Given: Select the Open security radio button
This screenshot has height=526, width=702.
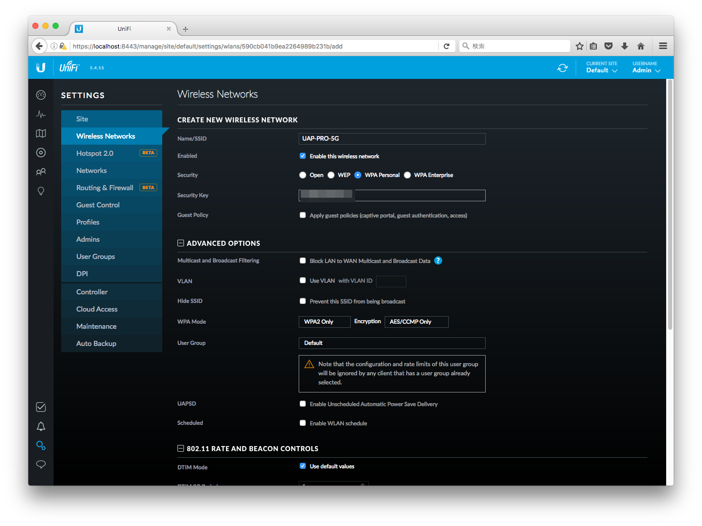Looking at the screenshot, I should [303, 175].
